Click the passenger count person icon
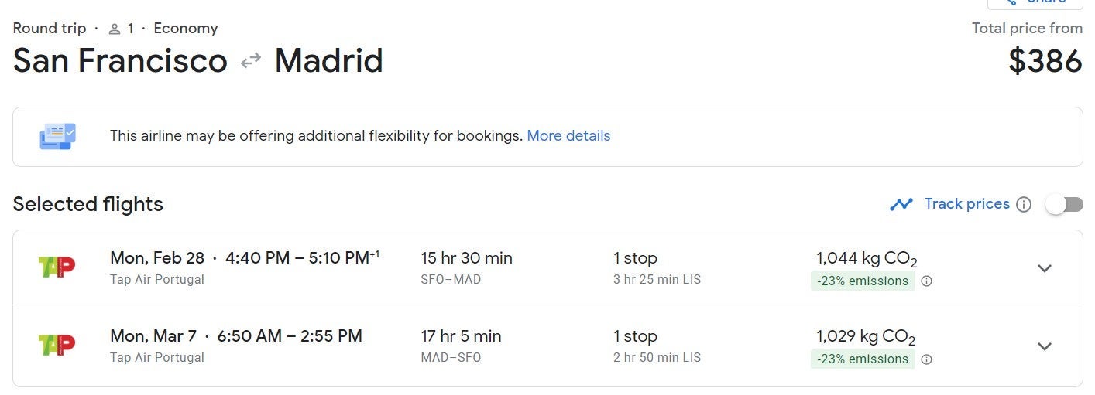The height and width of the screenshot is (395, 1095). coord(115,29)
